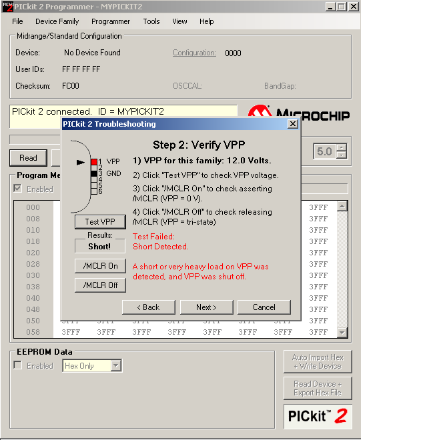
Task: Click the PICkit 2 app icon in title bar
Action: pos(7,7)
